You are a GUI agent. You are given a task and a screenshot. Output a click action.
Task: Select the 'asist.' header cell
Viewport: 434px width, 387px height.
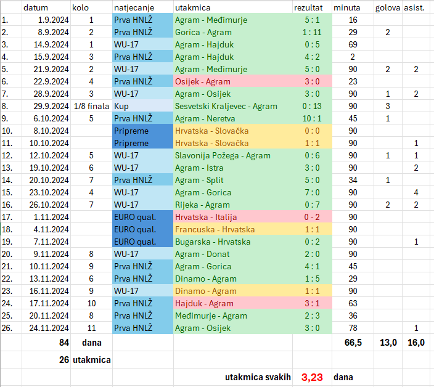(414, 8)
